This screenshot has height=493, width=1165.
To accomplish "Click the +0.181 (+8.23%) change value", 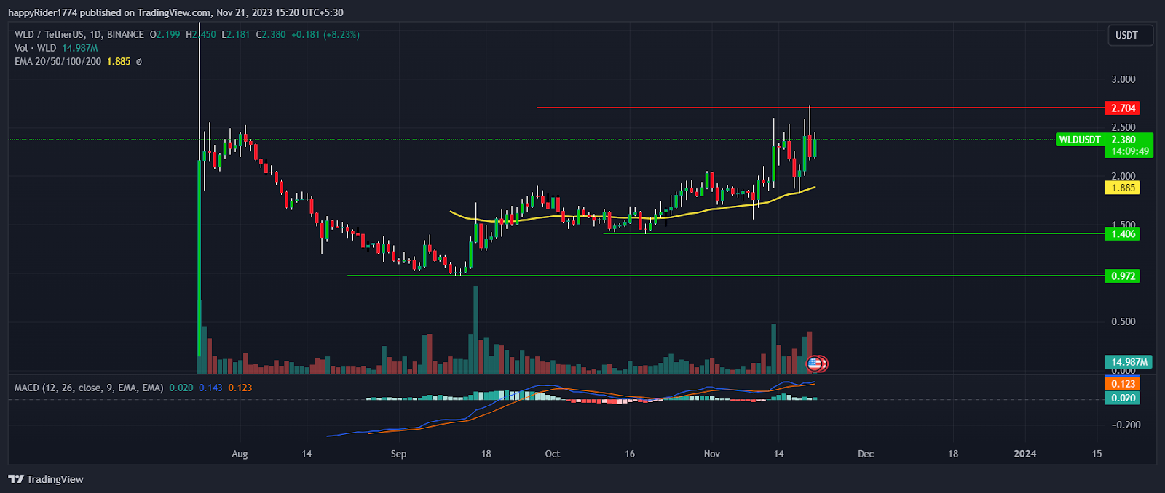I will 325,34.
